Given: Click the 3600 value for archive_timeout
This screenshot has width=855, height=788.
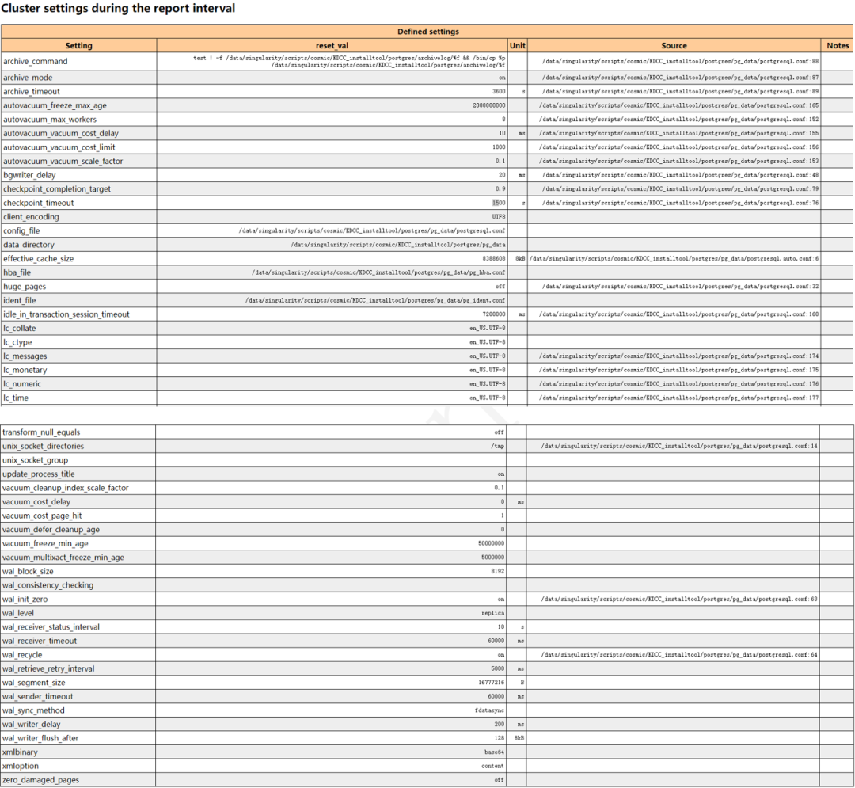Looking at the screenshot, I should (x=499, y=92).
